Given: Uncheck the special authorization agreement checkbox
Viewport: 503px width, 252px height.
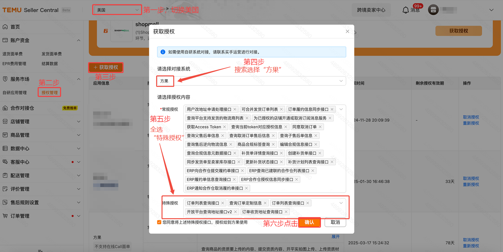Looking at the screenshot, I should click(159, 222).
